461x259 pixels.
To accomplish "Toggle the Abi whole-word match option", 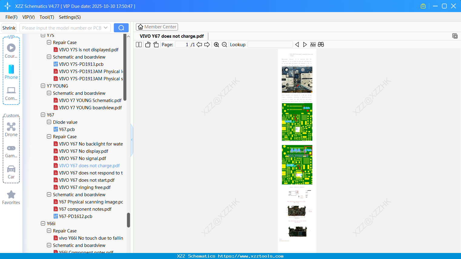I will coord(313,44).
